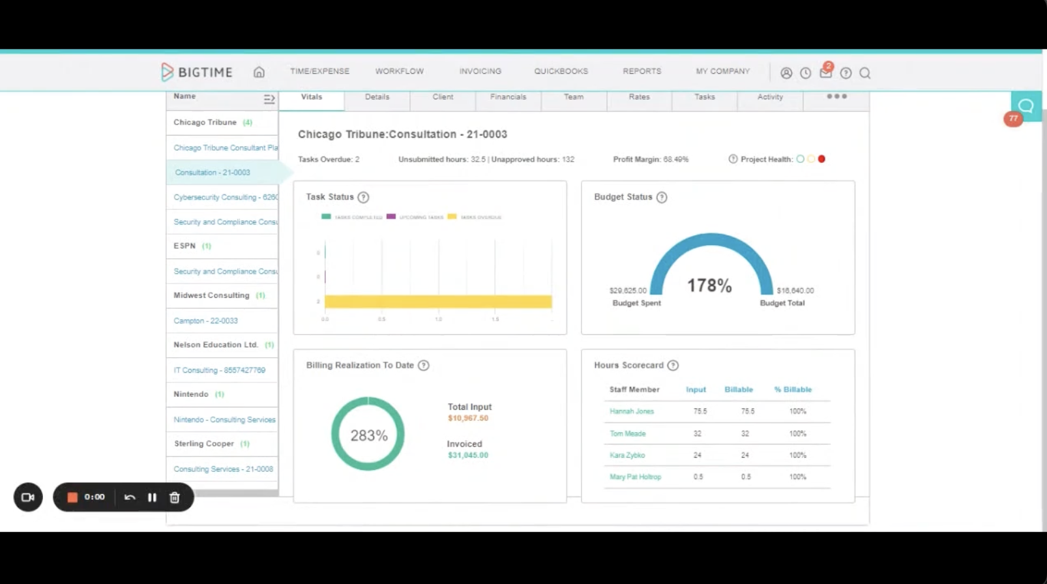
Task: Open the timer clock icon
Action: 806,73
